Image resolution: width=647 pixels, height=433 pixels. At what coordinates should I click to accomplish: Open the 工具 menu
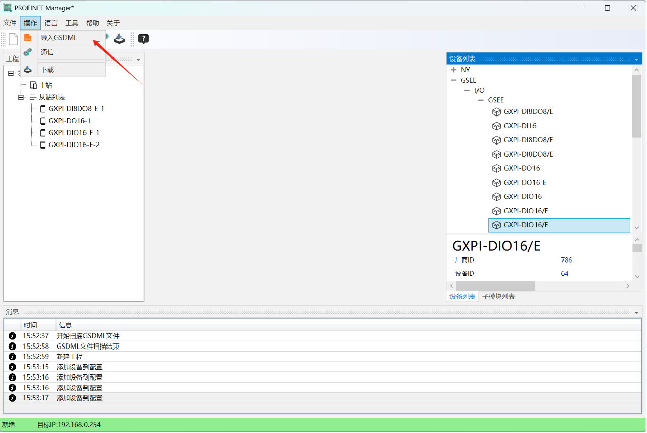point(72,23)
